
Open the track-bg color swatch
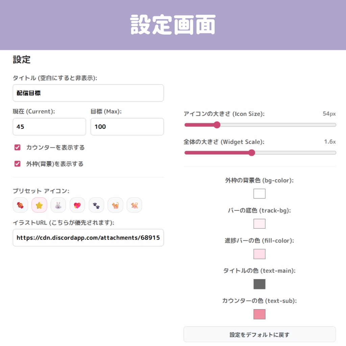click(x=260, y=224)
